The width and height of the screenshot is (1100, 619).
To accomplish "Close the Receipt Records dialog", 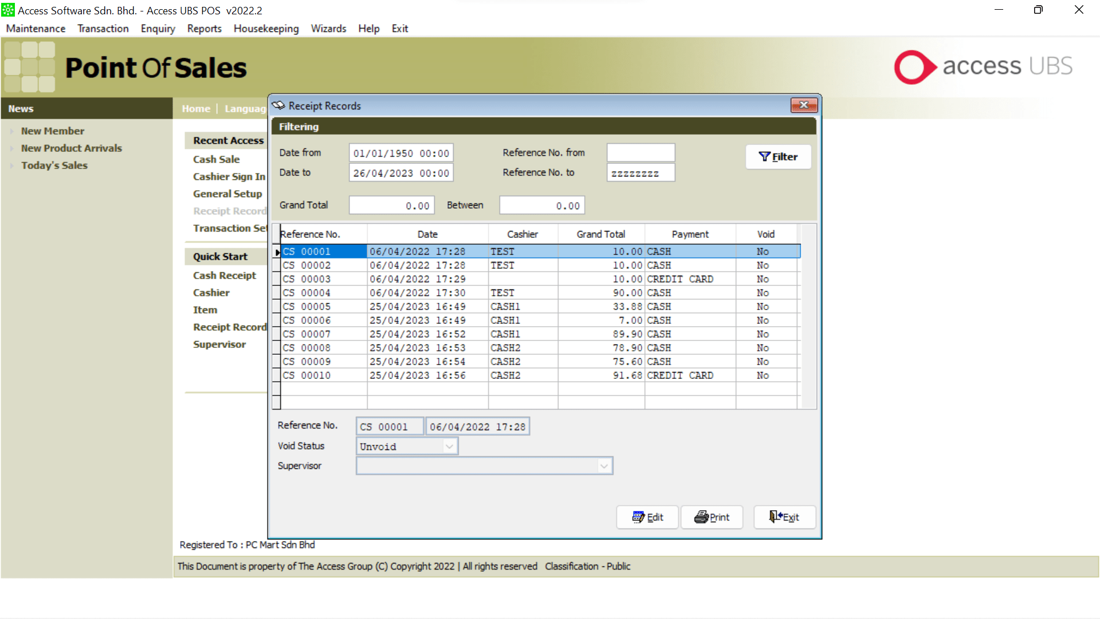I will (x=804, y=105).
